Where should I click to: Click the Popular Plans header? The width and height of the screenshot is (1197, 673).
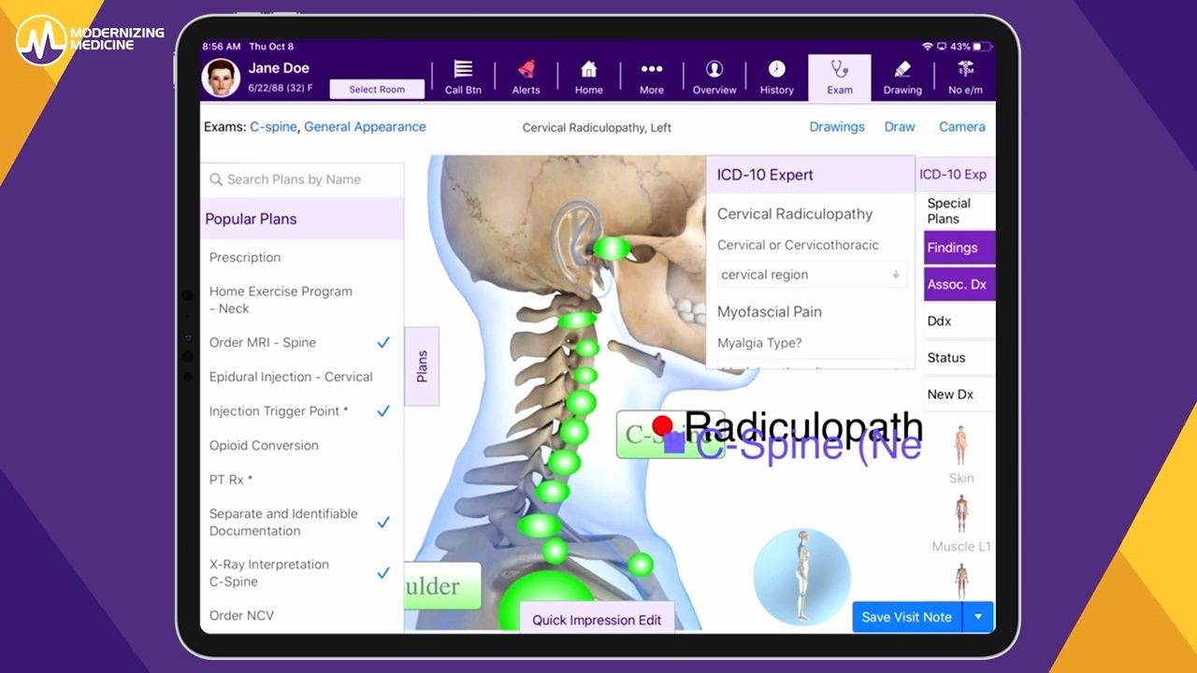coord(302,219)
